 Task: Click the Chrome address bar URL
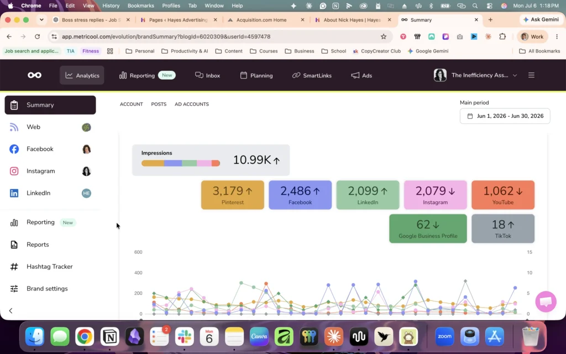(x=166, y=37)
